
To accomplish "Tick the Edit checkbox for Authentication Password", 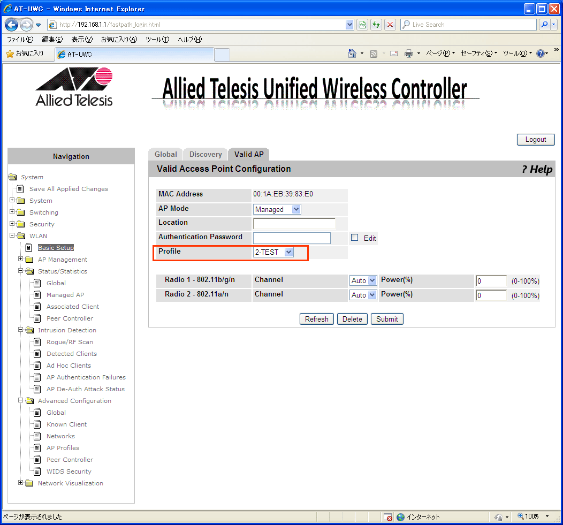I will tap(354, 238).
